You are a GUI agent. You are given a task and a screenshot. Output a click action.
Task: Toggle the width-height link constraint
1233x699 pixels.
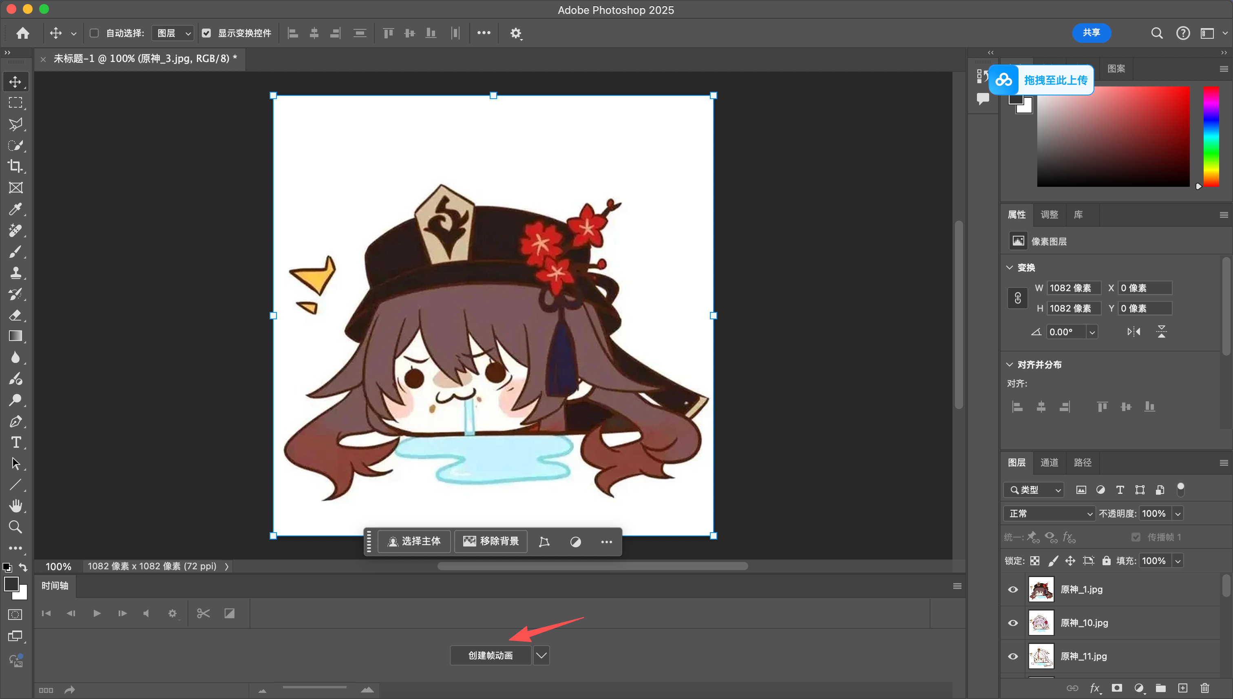pos(1017,298)
